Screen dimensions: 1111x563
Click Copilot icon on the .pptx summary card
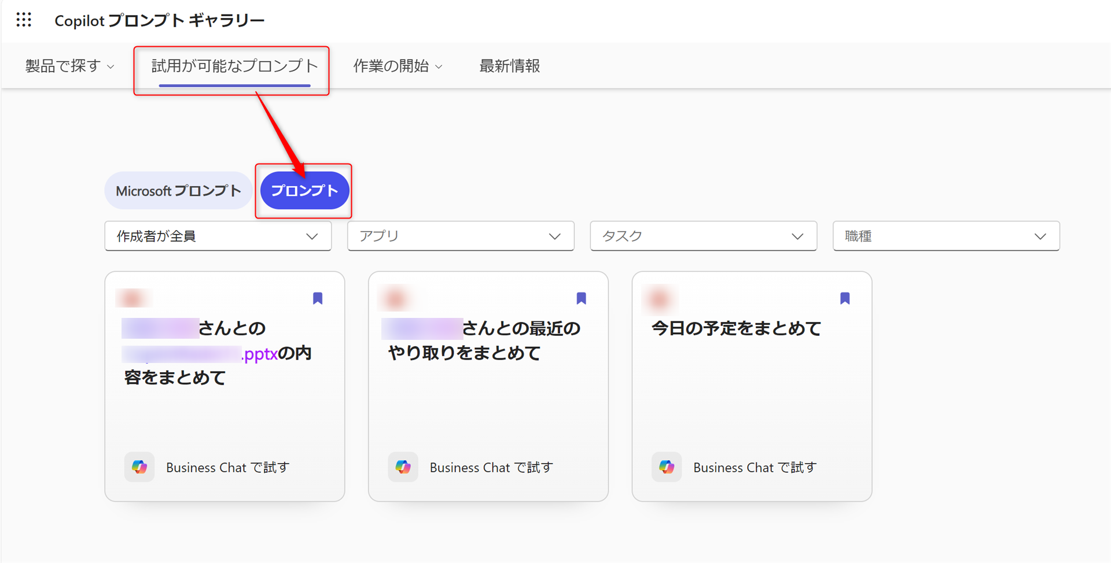coord(139,467)
